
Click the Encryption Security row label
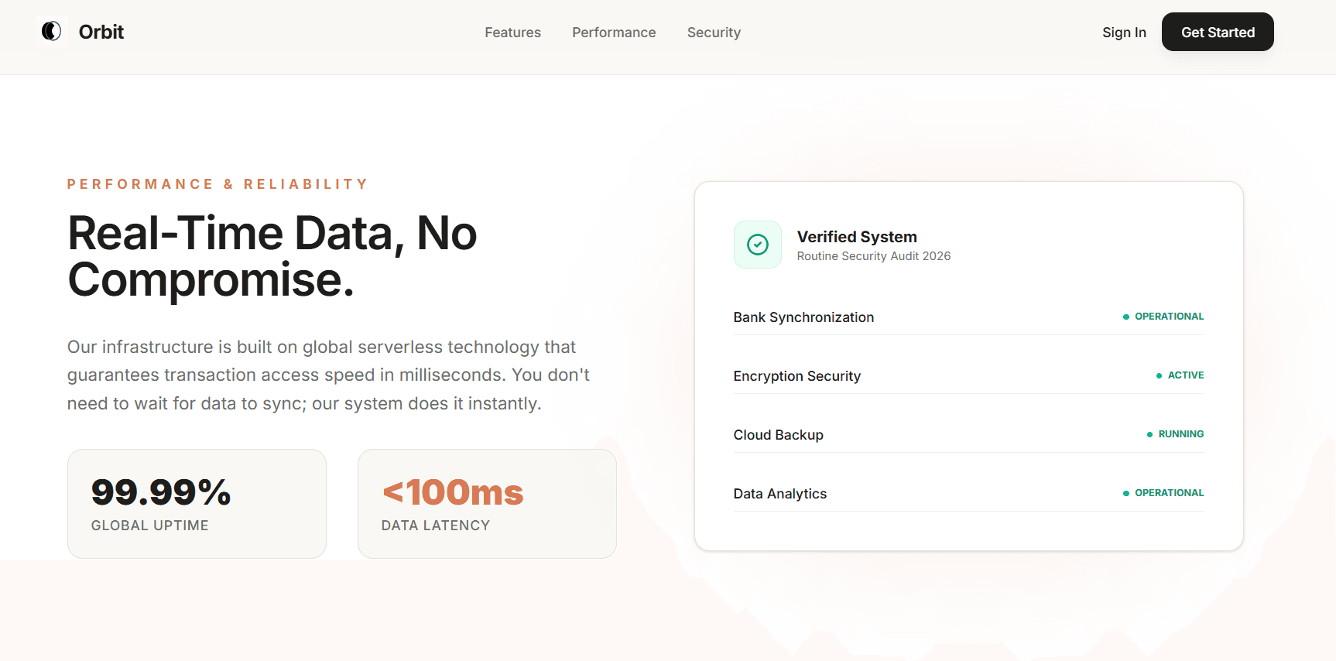[796, 376]
